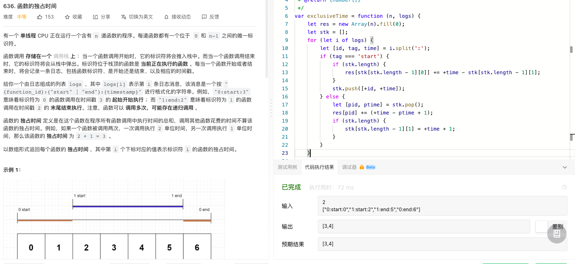Click the bell icon for 接收动态
This screenshot has width=575, height=264.
166,17
